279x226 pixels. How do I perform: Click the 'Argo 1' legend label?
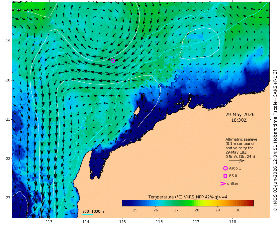[x=235, y=168]
